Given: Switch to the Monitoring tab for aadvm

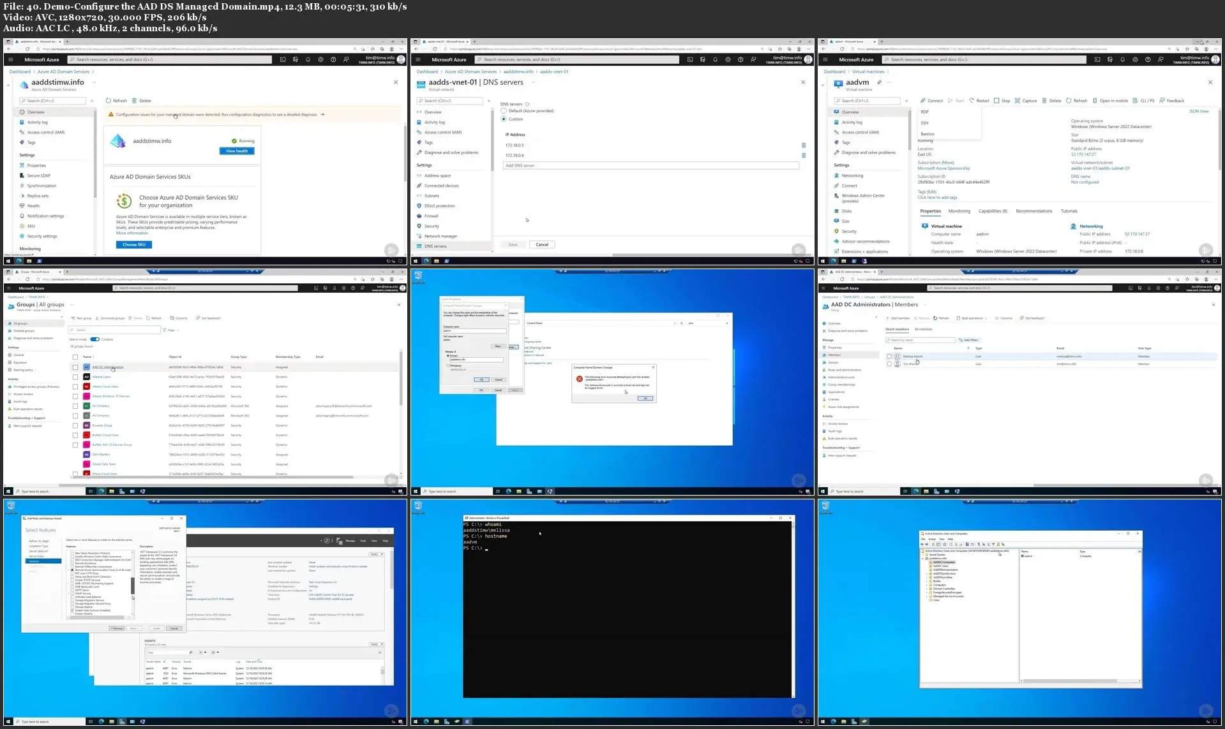Looking at the screenshot, I should point(959,211).
